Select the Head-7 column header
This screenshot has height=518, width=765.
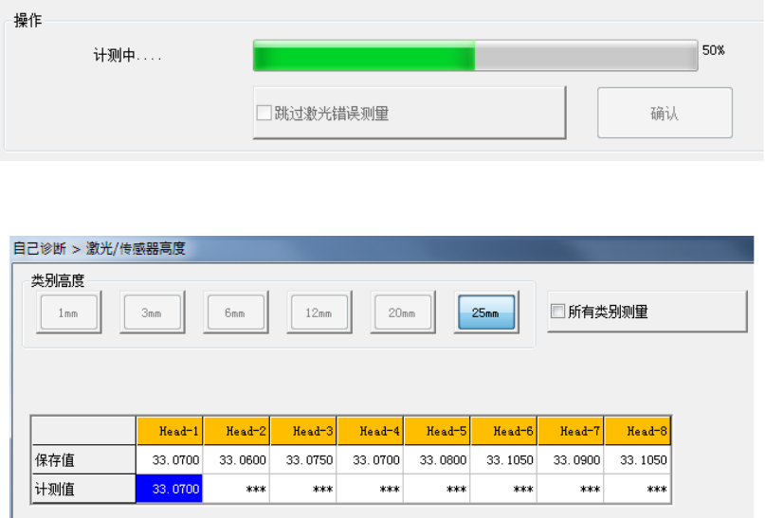point(571,431)
